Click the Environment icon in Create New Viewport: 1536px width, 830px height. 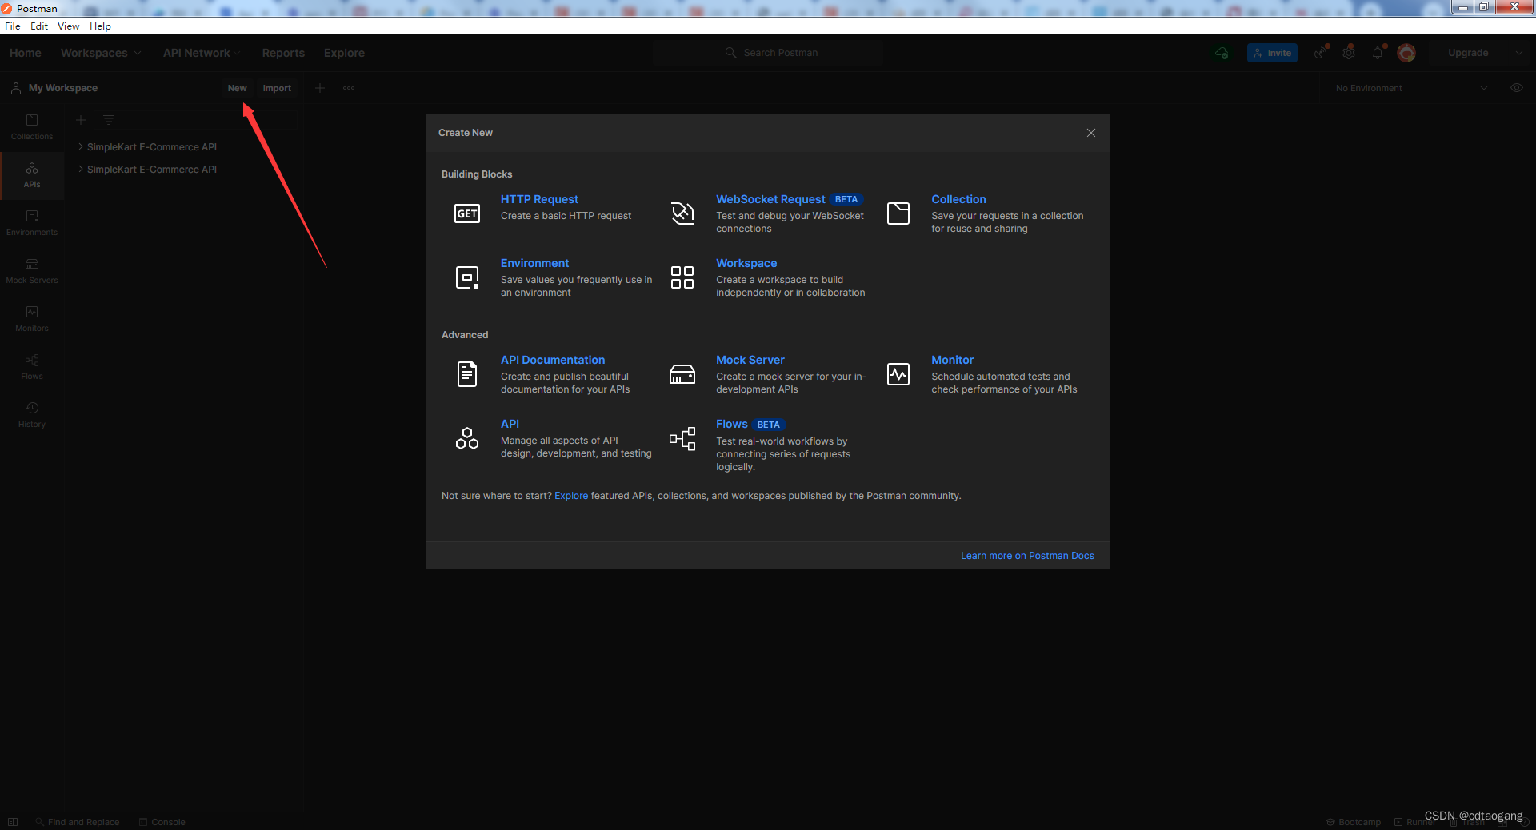click(x=467, y=277)
